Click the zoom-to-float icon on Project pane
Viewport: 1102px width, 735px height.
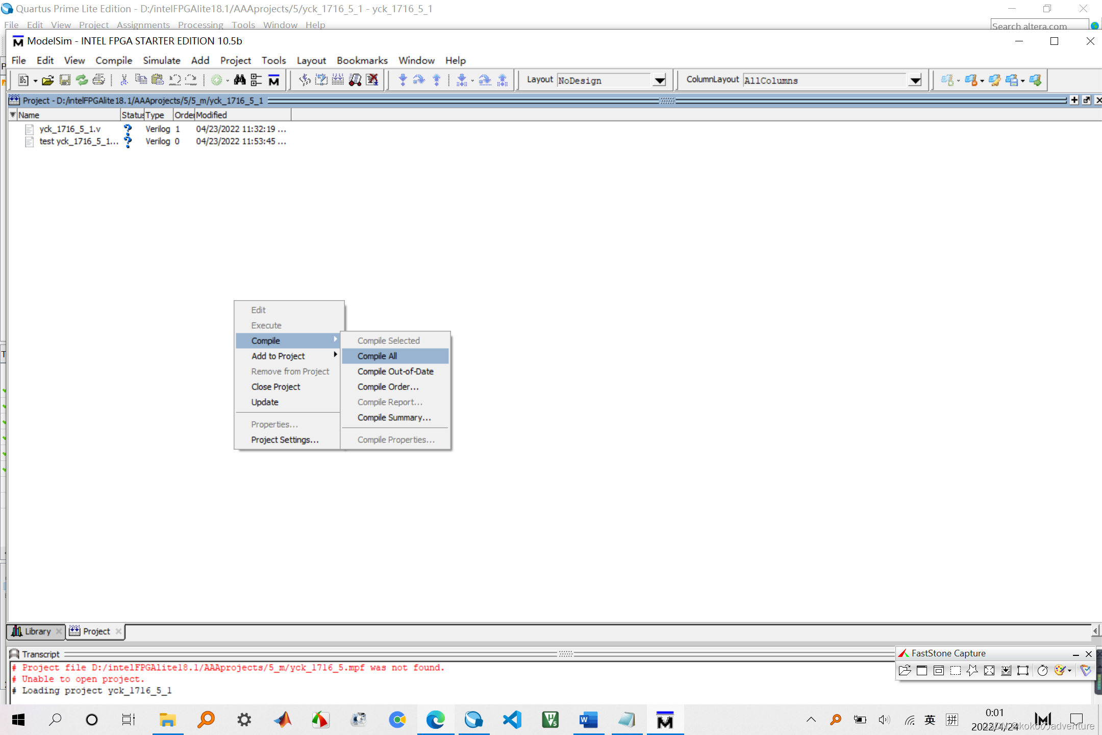point(1087,100)
